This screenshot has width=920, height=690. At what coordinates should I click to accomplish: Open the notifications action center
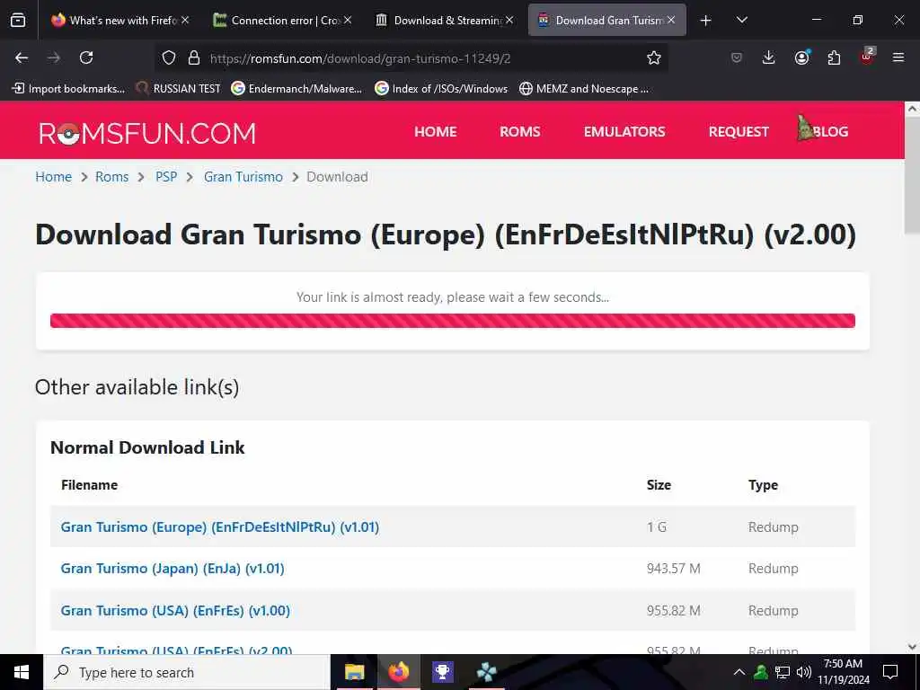click(x=890, y=672)
